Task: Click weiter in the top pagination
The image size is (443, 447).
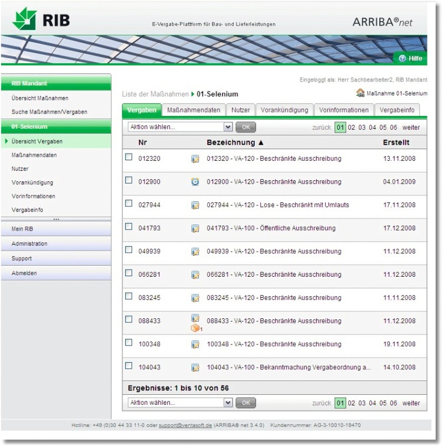Action: 411,128
